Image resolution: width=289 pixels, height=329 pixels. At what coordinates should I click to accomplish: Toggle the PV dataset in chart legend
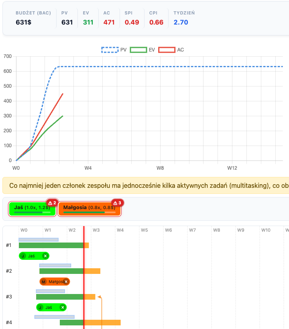click(114, 50)
